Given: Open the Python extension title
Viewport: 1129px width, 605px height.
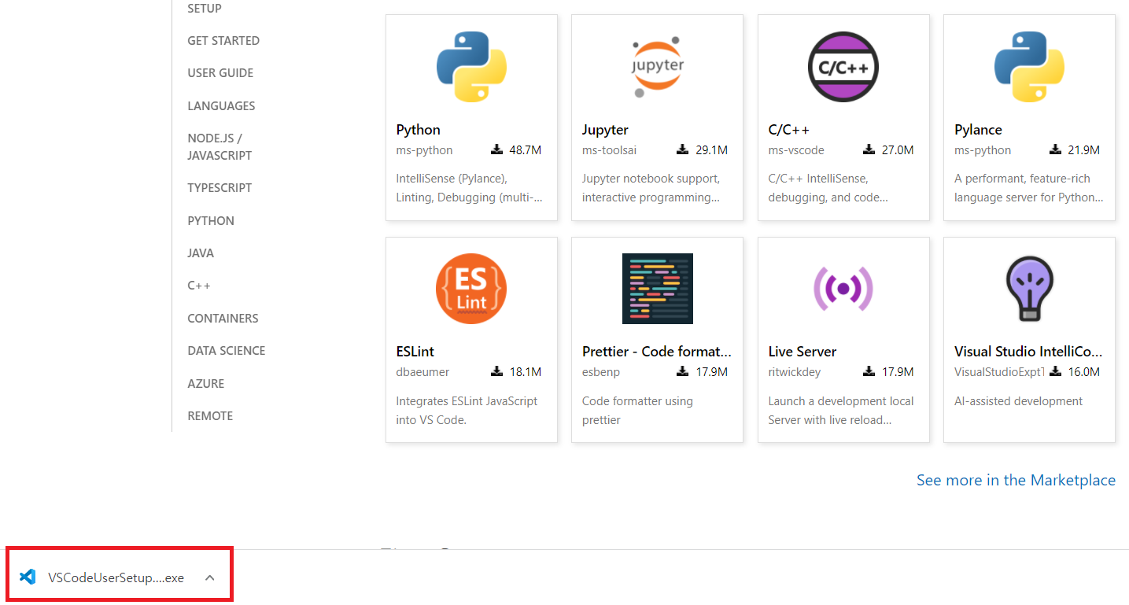Looking at the screenshot, I should click(419, 130).
